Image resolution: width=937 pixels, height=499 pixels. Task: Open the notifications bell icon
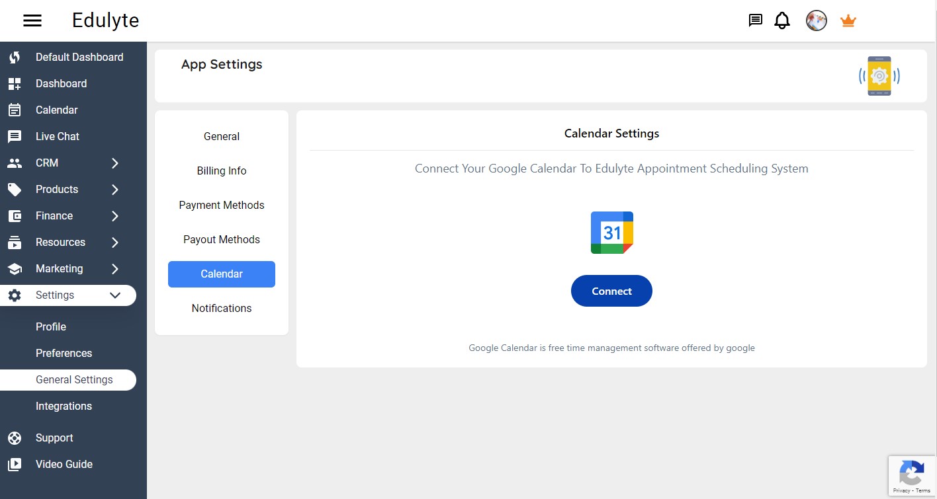[782, 20]
